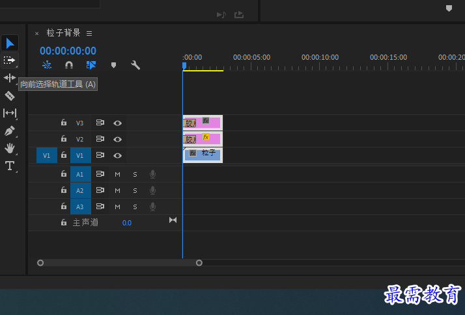The height and width of the screenshot is (315, 465).
Task: Toggle Snap magnet in timeline
Action: click(x=69, y=65)
